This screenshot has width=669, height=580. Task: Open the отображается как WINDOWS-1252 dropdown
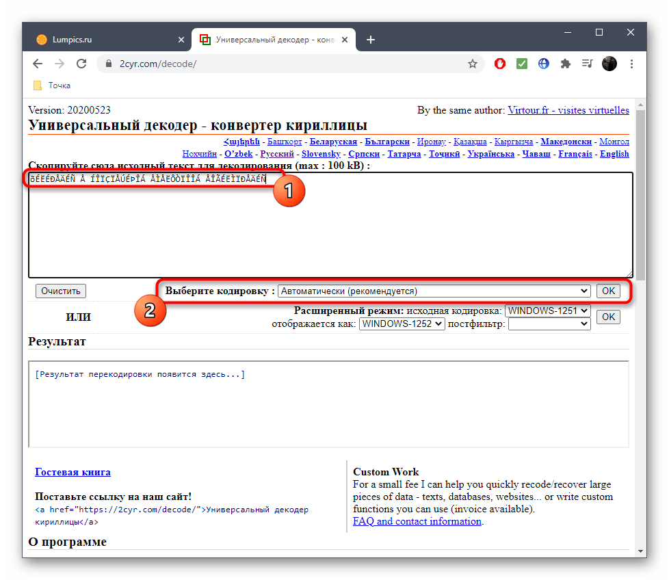402,324
